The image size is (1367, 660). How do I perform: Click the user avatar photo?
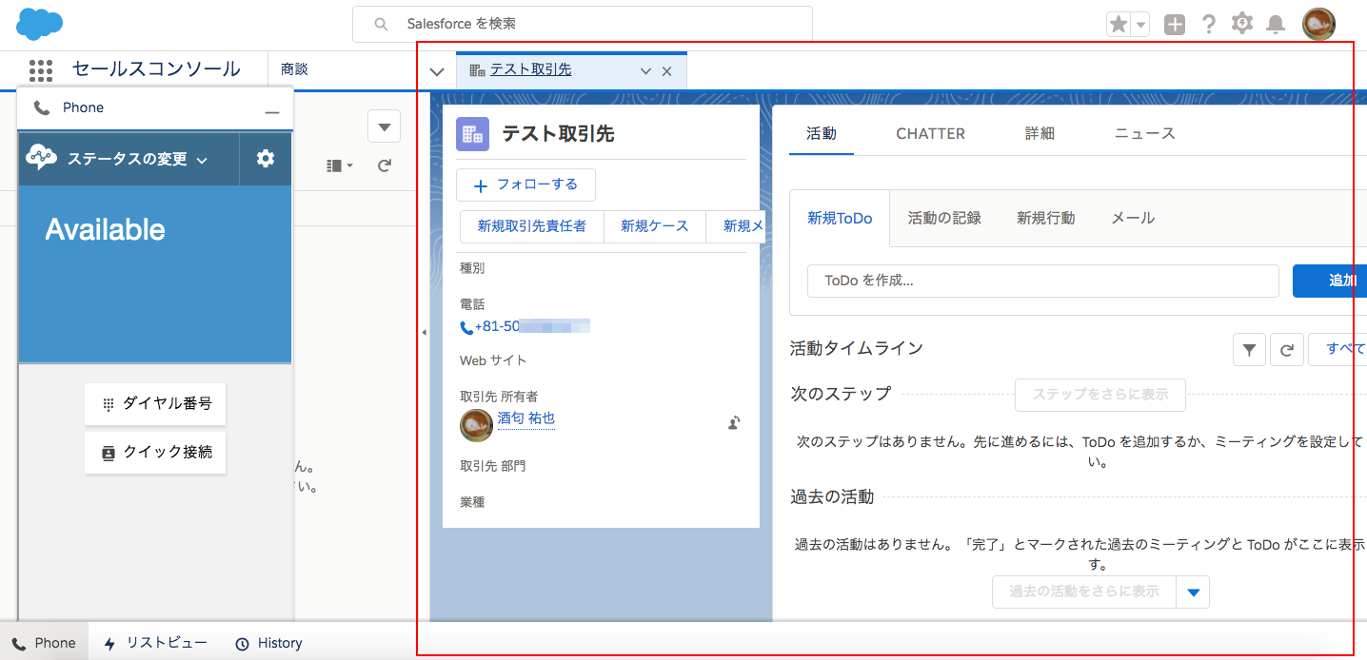pos(1318,23)
